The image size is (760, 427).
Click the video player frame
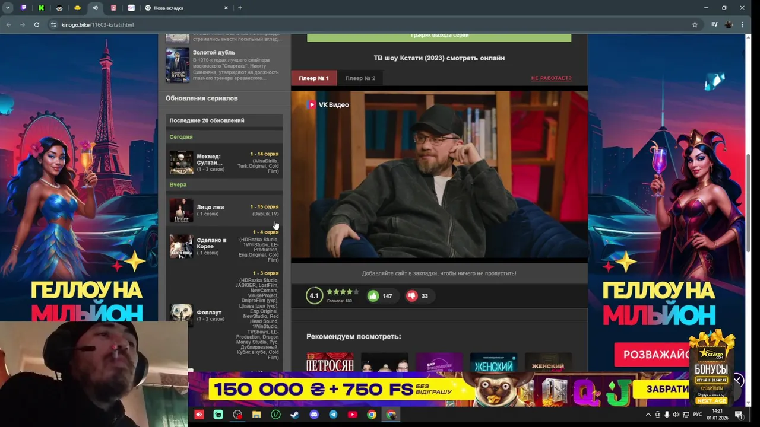pyautogui.click(x=439, y=175)
